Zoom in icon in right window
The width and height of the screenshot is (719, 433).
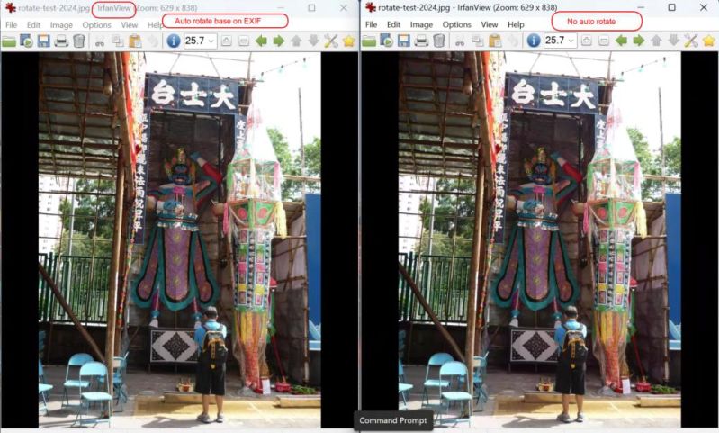click(x=586, y=41)
